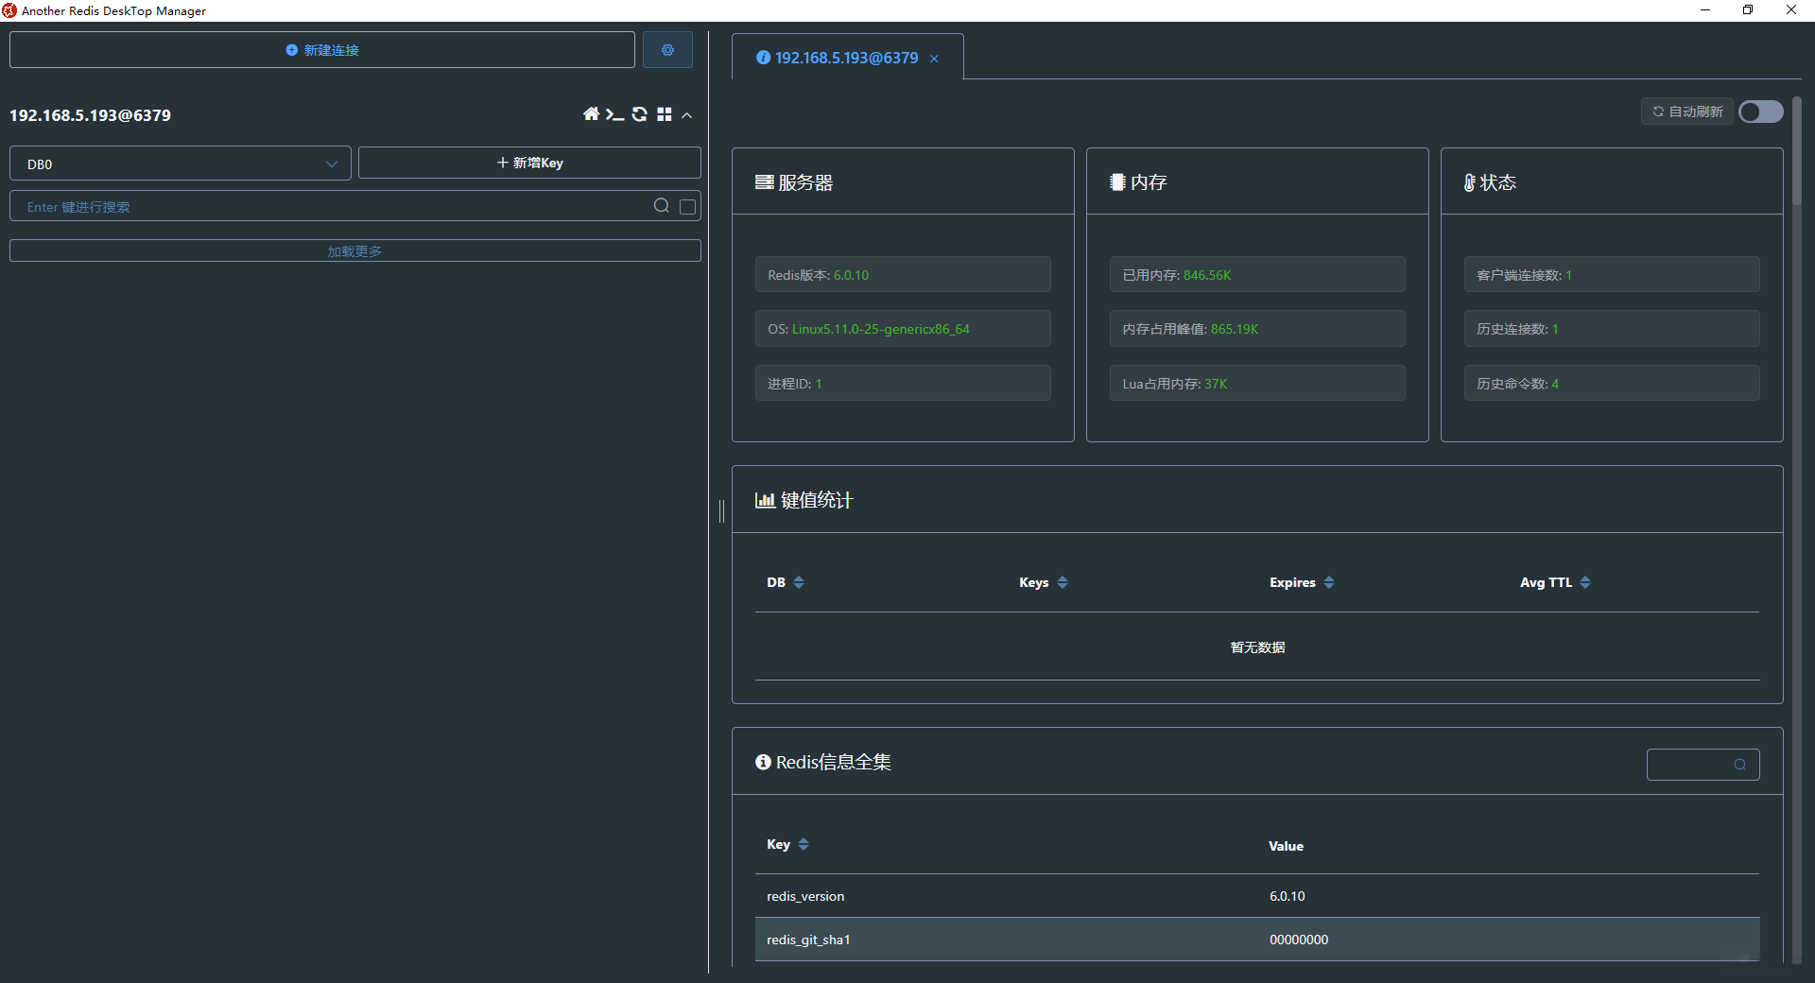Click the info icon on connection tab
This screenshot has height=983, width=1815.
point(763,58)
